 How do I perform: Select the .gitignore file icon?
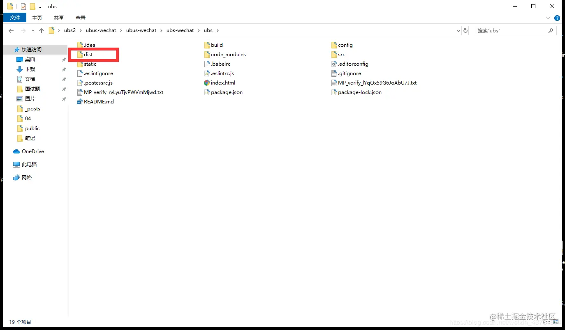[334, 73]
